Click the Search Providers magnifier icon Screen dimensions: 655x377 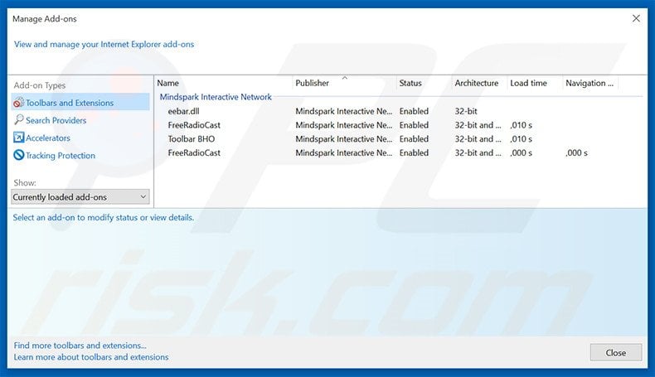click(19, 120)
